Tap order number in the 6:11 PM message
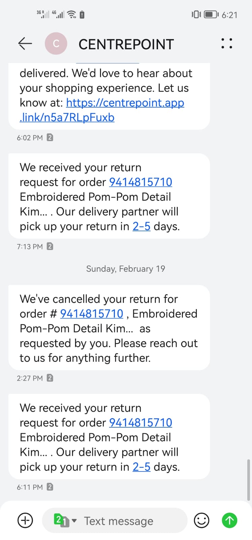Screen dimensions: 252x540 pyautogui.click(x=140, y=423)
